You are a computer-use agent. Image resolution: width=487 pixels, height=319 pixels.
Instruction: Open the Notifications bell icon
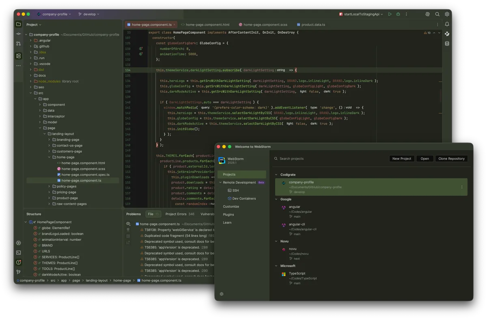[447, 24]
